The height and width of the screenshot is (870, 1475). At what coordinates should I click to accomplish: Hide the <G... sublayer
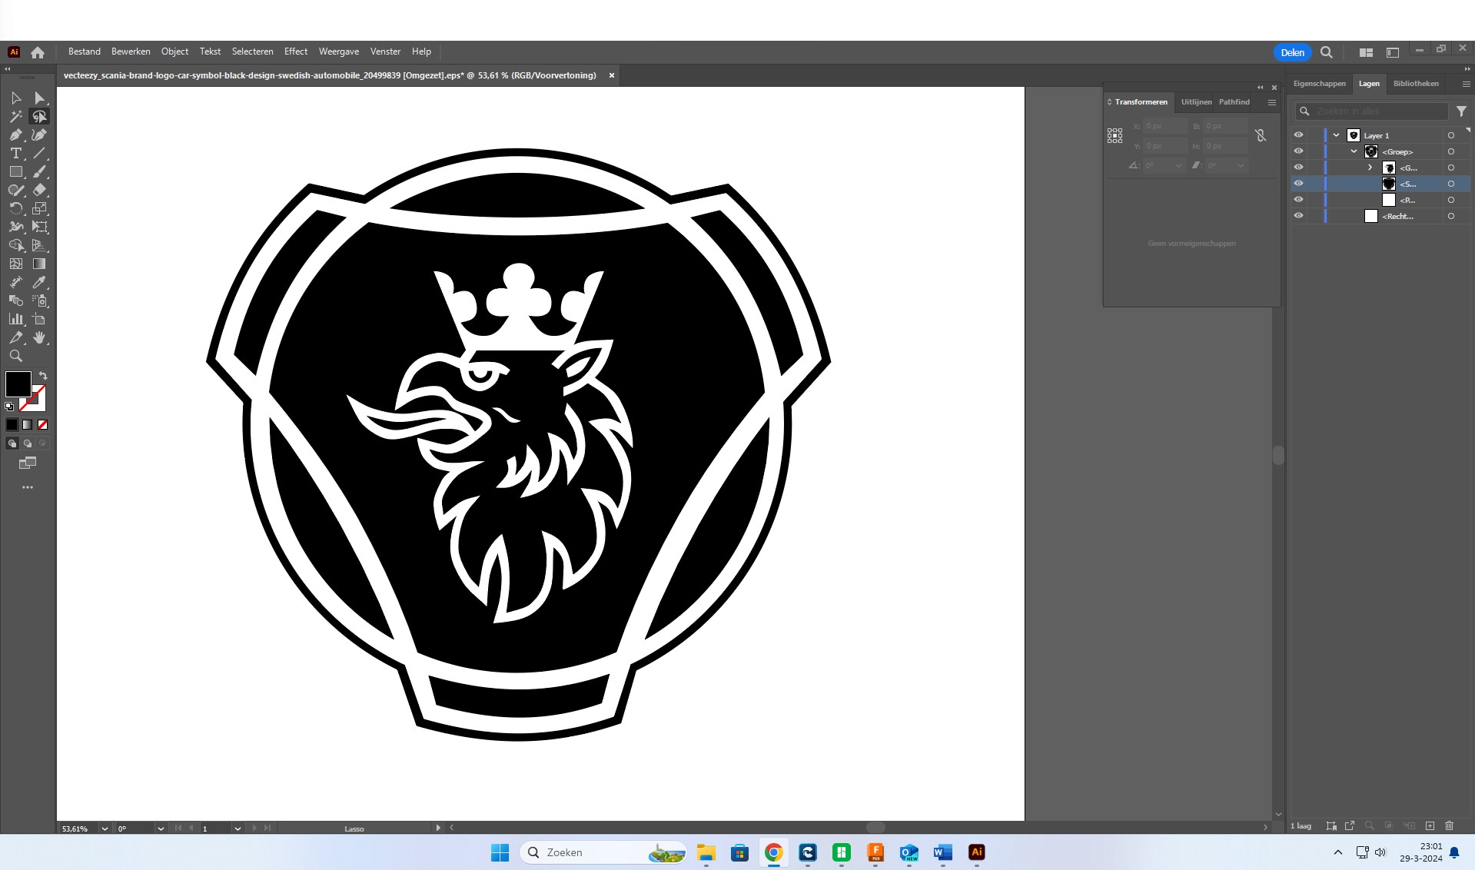[x=1298, y=168]
